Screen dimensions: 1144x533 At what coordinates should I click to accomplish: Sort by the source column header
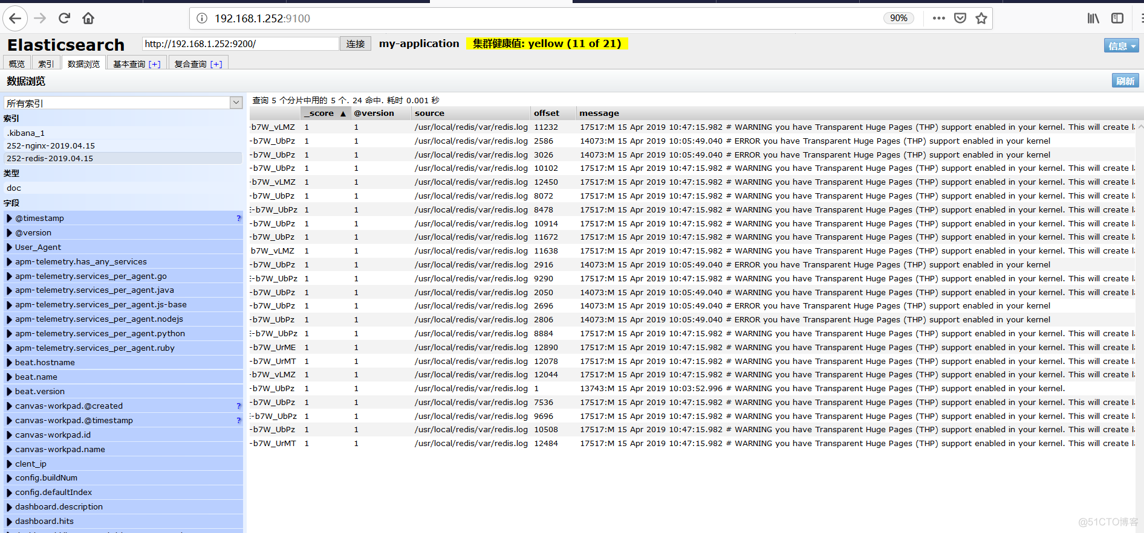pyautogui.click(x=470, y=113)
